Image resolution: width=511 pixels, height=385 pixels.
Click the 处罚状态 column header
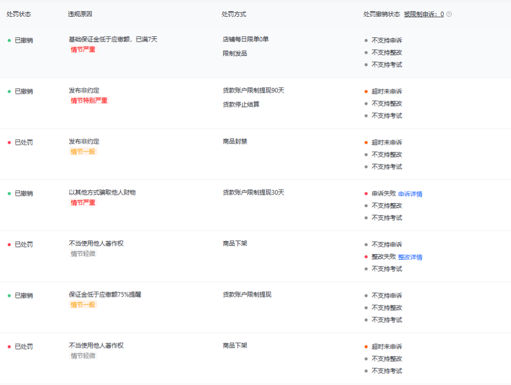(x=19, y=14)
